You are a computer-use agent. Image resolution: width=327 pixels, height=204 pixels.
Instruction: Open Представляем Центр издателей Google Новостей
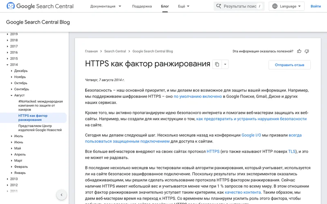(x=40, y=128)
